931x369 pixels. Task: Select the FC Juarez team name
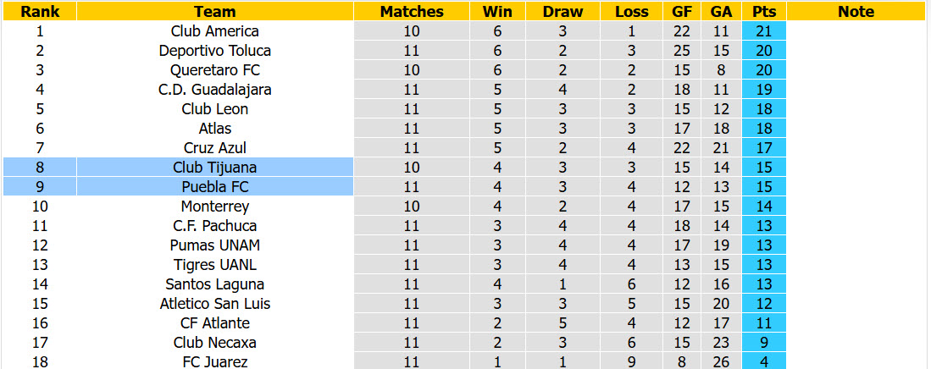click(215, 362)
